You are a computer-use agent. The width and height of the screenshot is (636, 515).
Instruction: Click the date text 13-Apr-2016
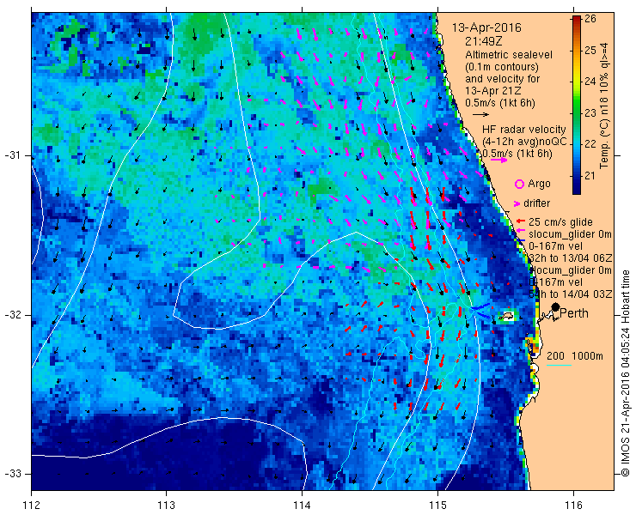[486, 28]
